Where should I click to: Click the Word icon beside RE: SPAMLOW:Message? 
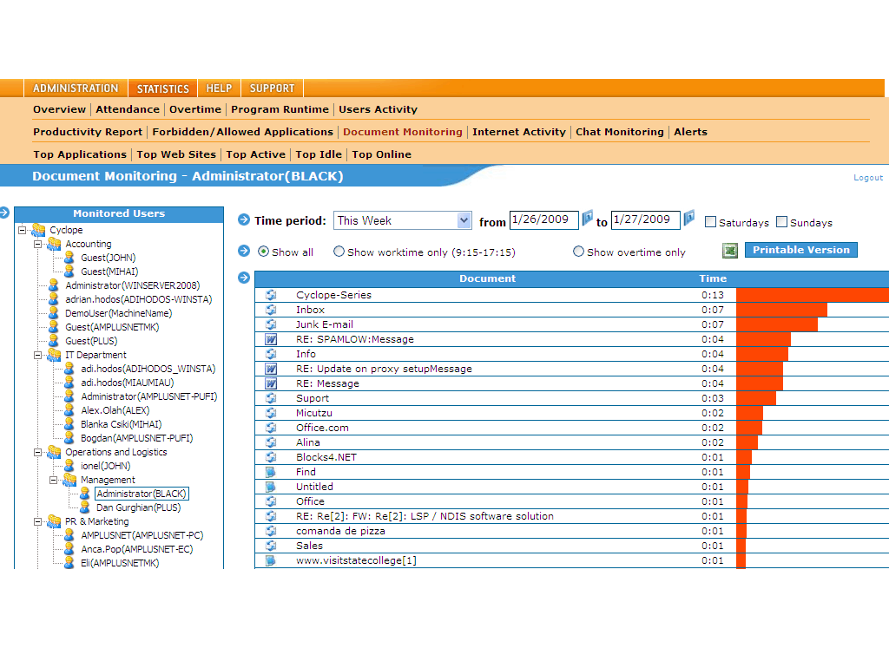point(271,339)
